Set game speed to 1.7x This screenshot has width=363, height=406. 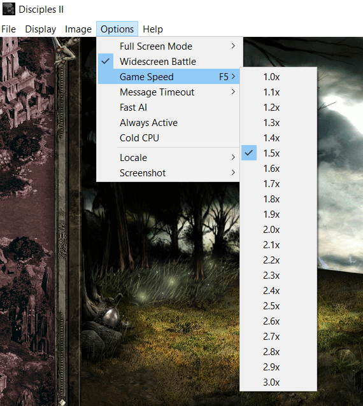click(x=278, y=183)
